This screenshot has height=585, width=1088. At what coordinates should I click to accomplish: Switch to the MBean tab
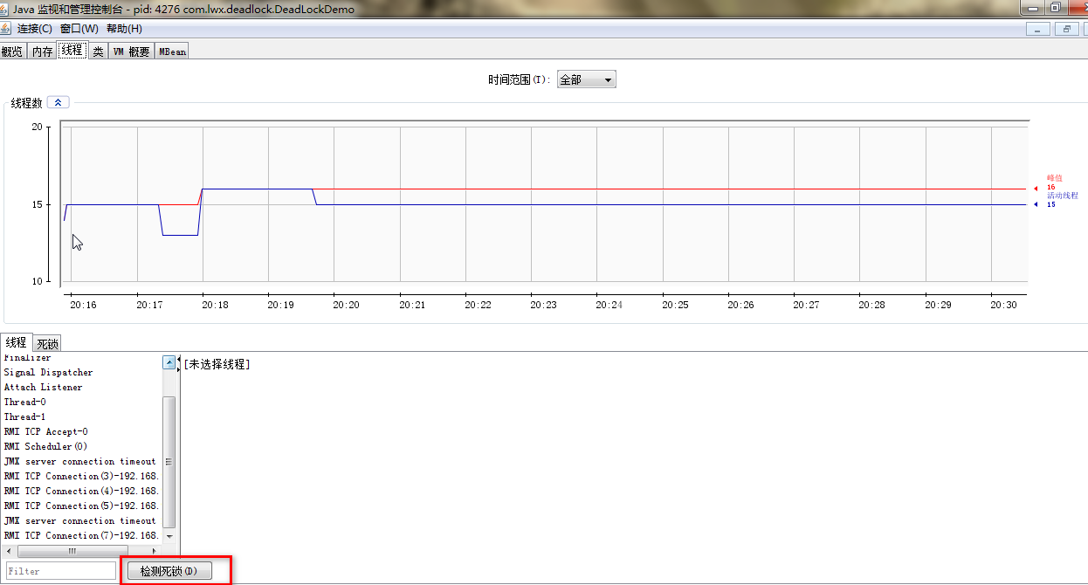(171, 50)
